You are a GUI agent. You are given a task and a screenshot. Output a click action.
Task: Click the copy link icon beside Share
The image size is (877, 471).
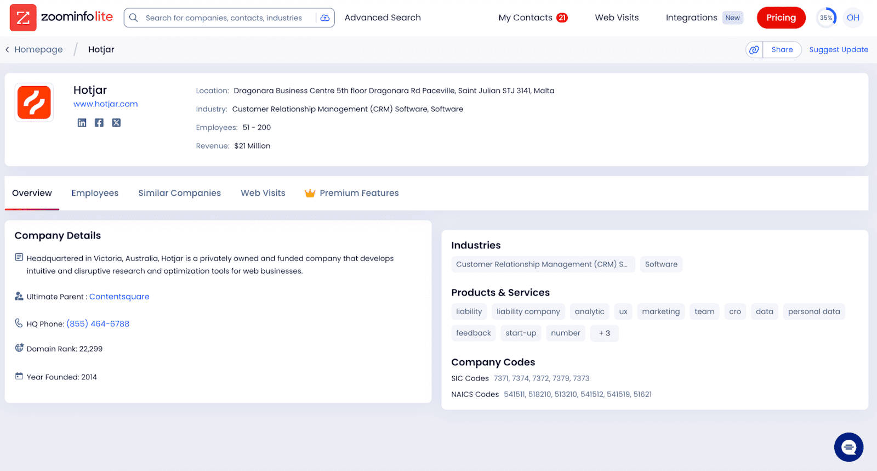754,50
